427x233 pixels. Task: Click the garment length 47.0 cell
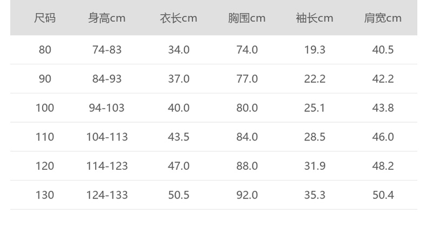(x=178, y=166)
